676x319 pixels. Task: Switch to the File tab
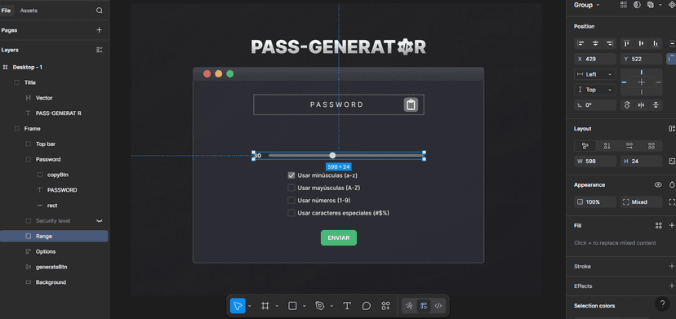[x=6, y=11]
